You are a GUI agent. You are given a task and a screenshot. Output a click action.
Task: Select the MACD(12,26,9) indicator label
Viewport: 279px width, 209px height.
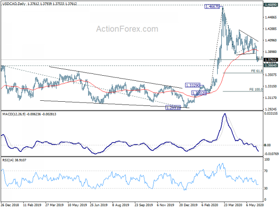pos(14,114)
